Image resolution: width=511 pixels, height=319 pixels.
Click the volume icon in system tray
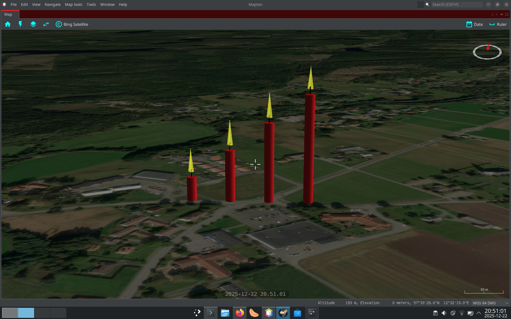444,313
